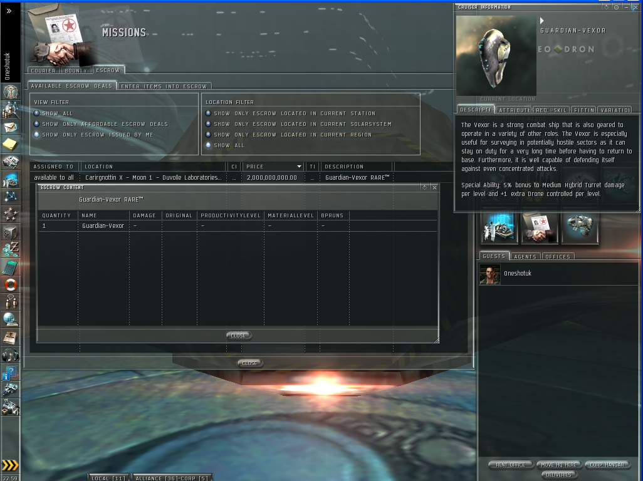Open the Journal sidebar icon
The image size is (643, 481).
10,337
